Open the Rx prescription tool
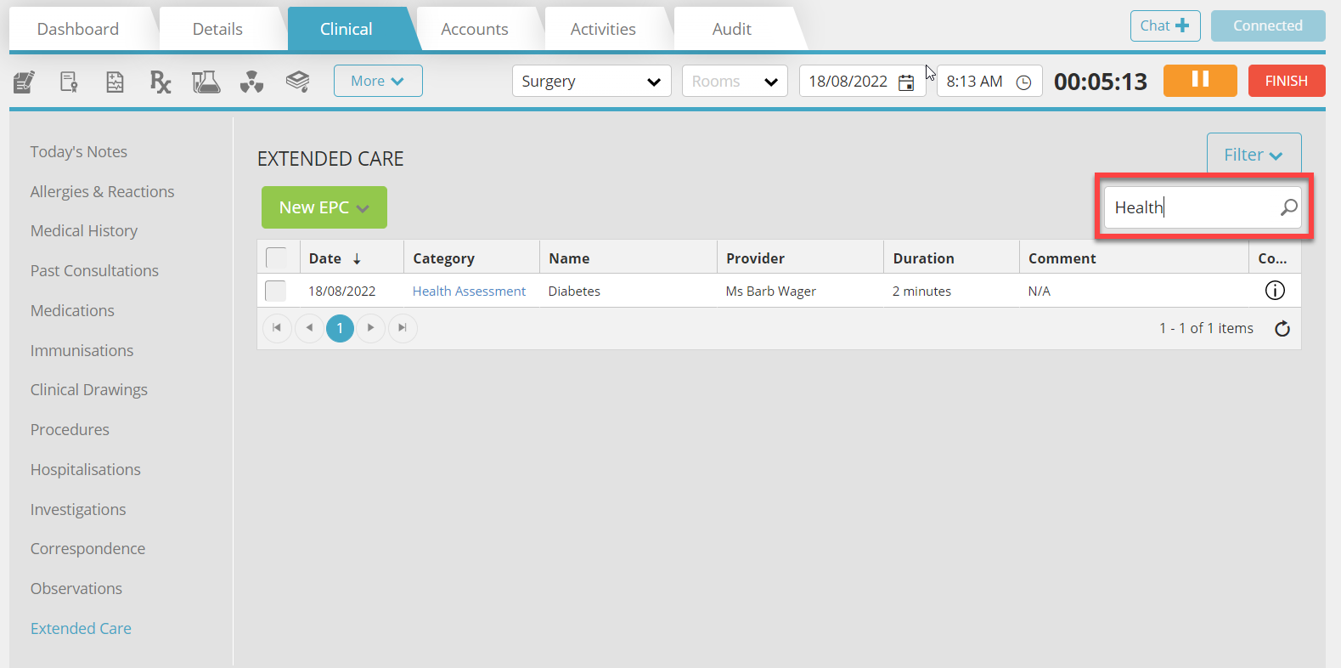 (x=161, y=82)
